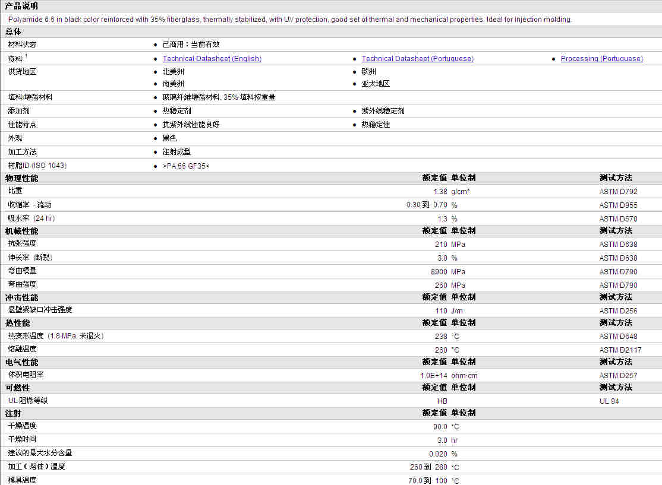Viewport: 662px width, 485px height.
Task: Click specific gravity value 1.38
Action: (440, 192)
